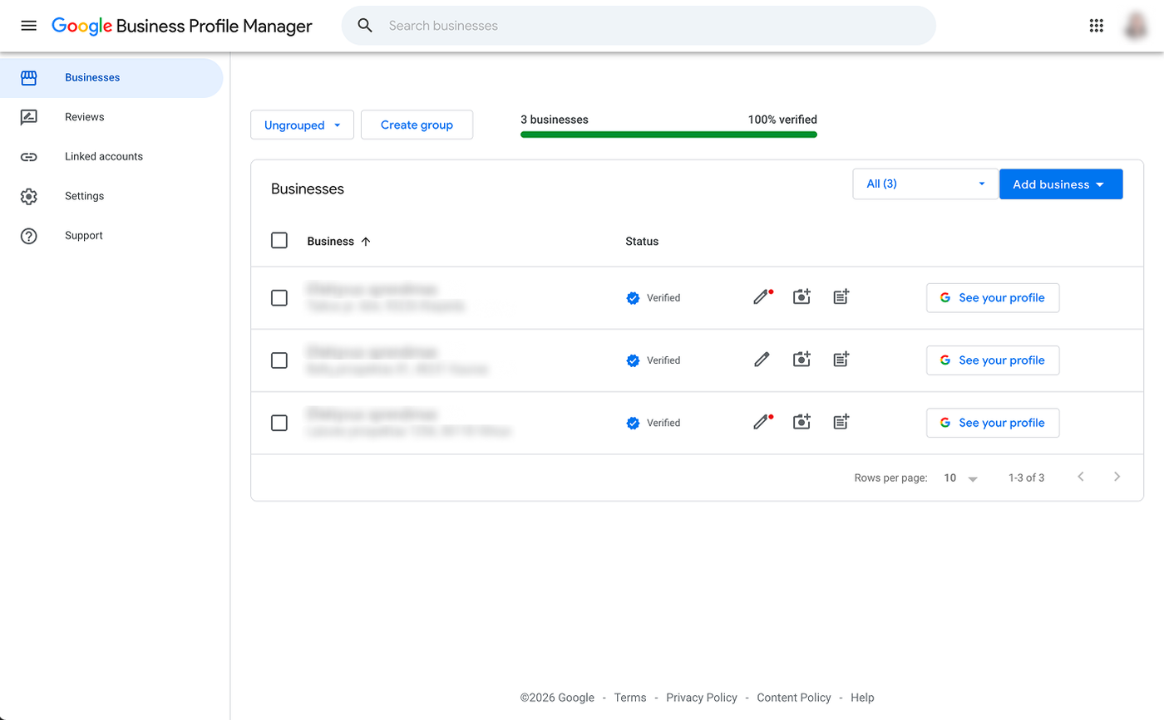Create a post for the first business

tap(841, 297)
